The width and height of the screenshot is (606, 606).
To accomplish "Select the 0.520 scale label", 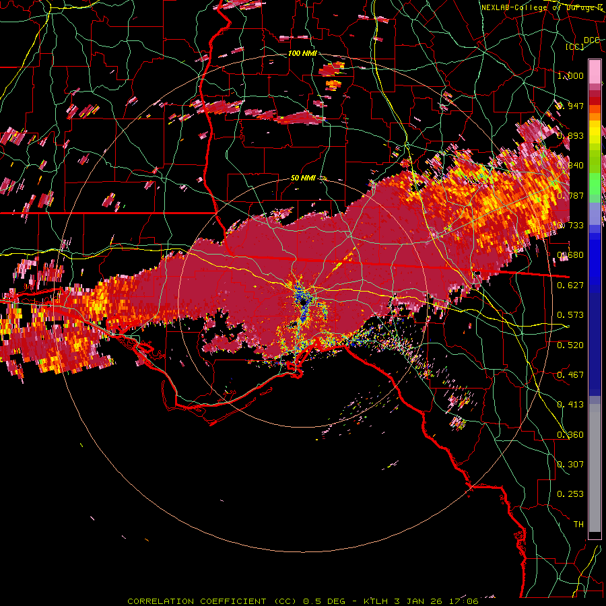I will (x=570, y=345).
